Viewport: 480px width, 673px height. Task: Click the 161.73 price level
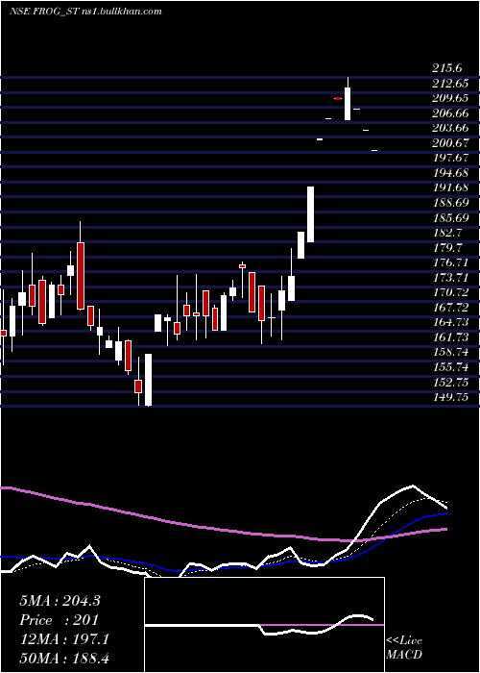(450, 337)
